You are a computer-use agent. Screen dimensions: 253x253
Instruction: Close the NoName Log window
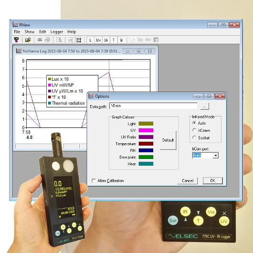pos(150,51)
